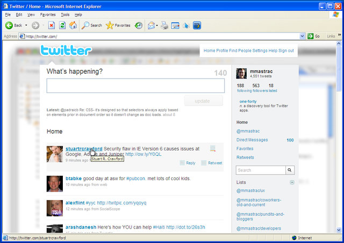The width and height of the screenshot is (344, 243).
Task: Open the Tools menu
Action: coord(65,15)
